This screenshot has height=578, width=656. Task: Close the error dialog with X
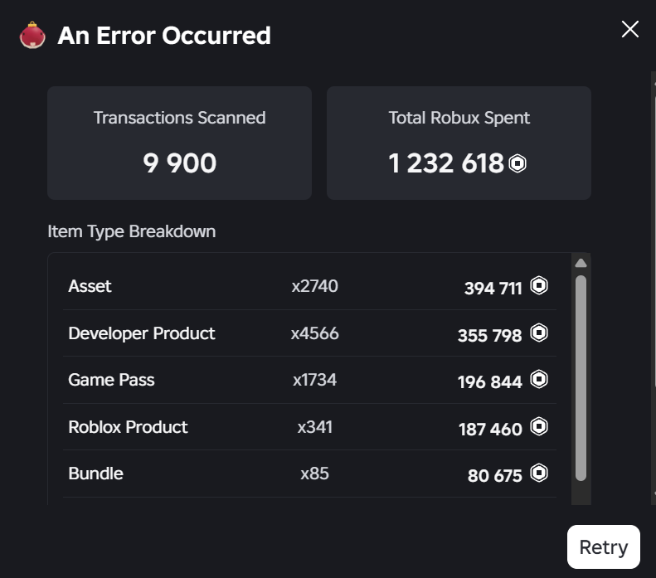click(629, 29)
